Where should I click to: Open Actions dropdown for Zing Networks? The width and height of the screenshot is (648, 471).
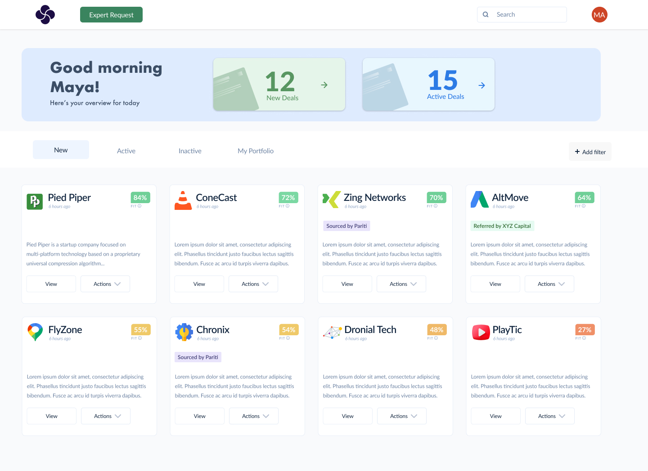(401, 284)
